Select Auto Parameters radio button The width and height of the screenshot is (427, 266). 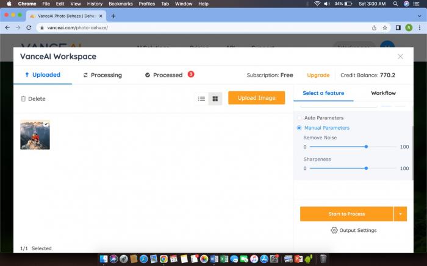(300, 118)
